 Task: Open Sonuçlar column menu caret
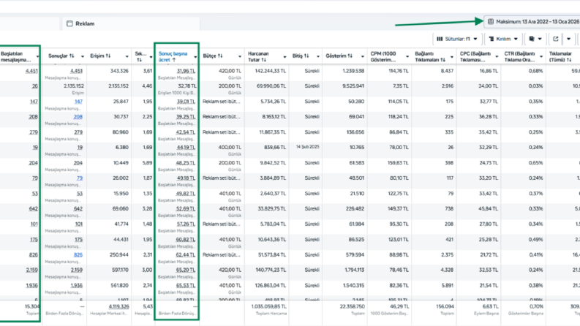pos(83,56)
